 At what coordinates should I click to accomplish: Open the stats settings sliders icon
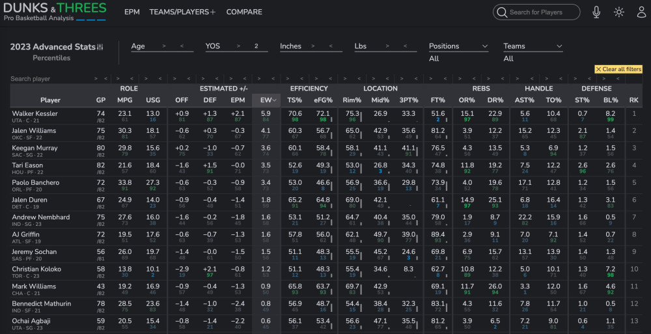100,48
